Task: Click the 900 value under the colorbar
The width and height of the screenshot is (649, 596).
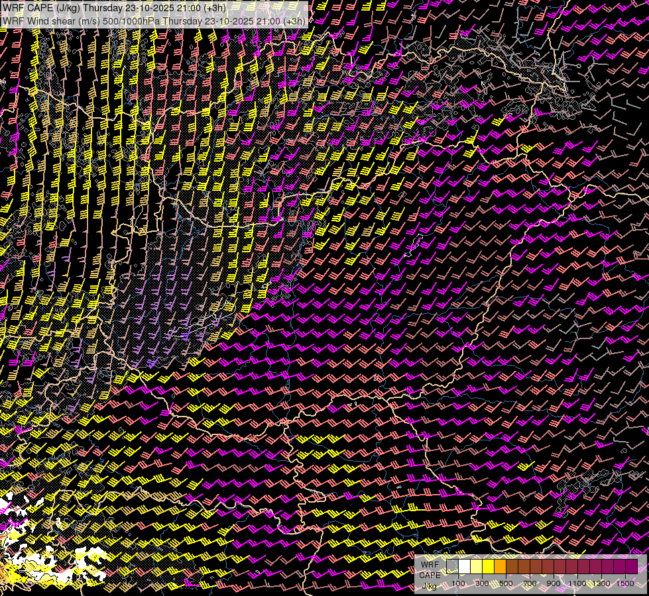Action: (554, 583)
